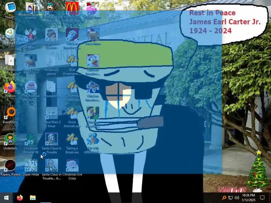
Task: Click the Everything search tray icon
Action: (x=224, y=198)
